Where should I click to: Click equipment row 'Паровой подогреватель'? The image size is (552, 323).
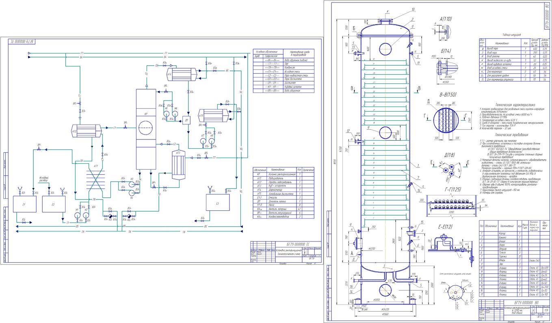pos(284,182)
